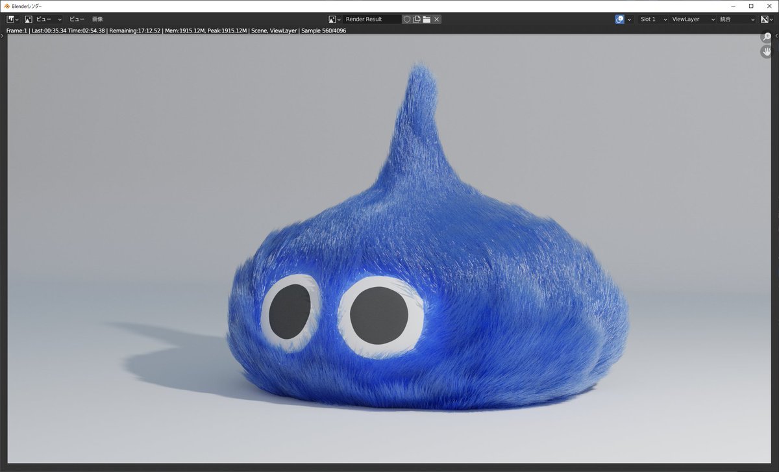
Task: Open the dropdown arrow beside the overlay button
Action: tap(629, 19)
